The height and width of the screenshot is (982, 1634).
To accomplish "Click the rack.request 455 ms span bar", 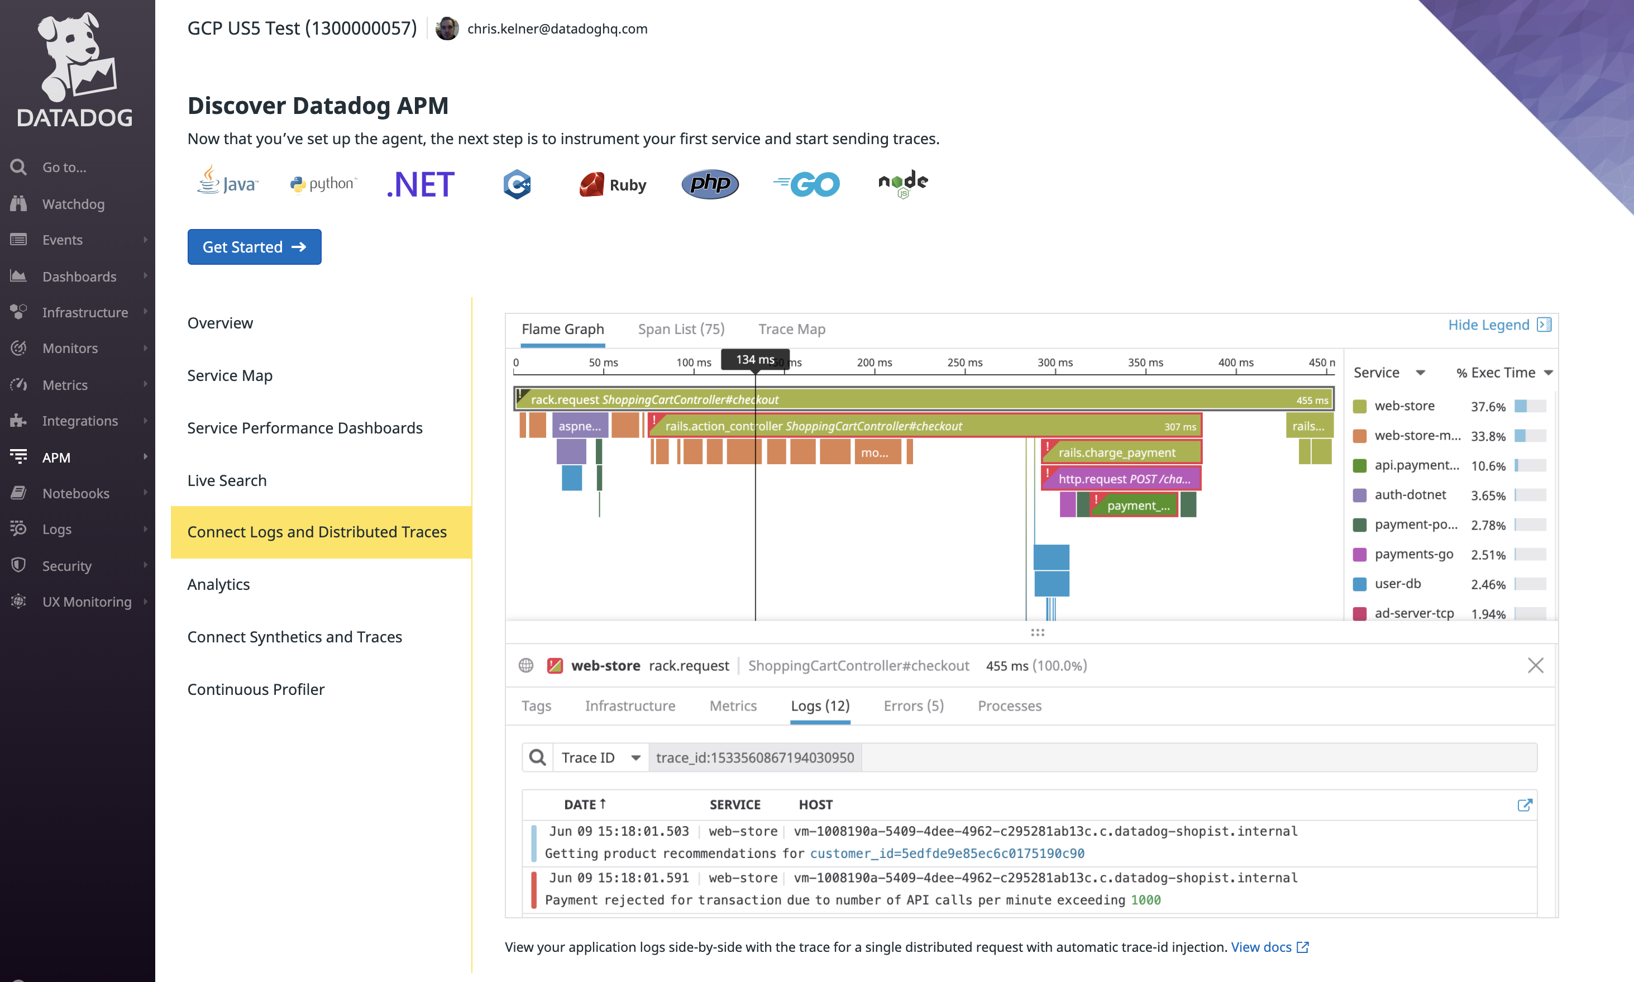I will click(x=924, y=399).
